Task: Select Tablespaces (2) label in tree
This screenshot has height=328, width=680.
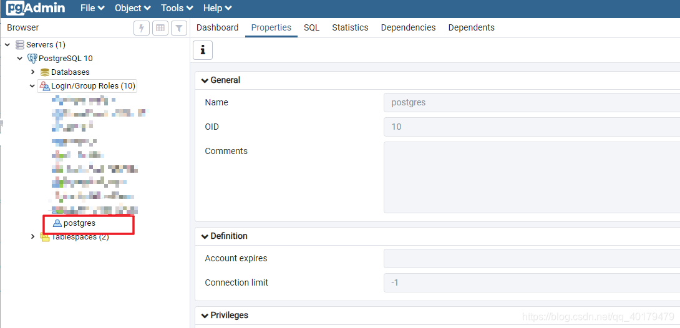Action: coord(80,237)
